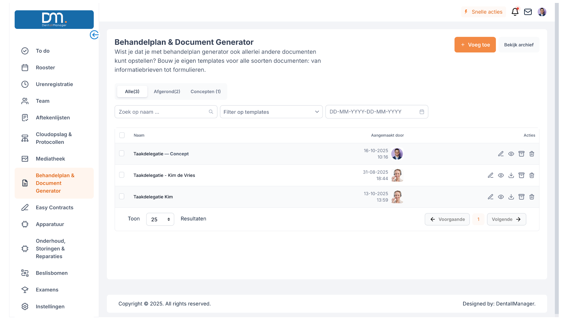Adjust the Toon results stepper
The height and width of the screenshot is (318, 566).
coord(169,219)
